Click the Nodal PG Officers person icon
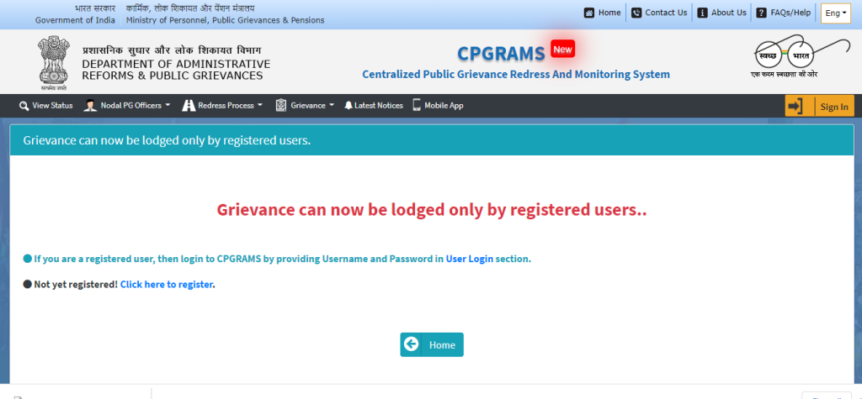 90,105
